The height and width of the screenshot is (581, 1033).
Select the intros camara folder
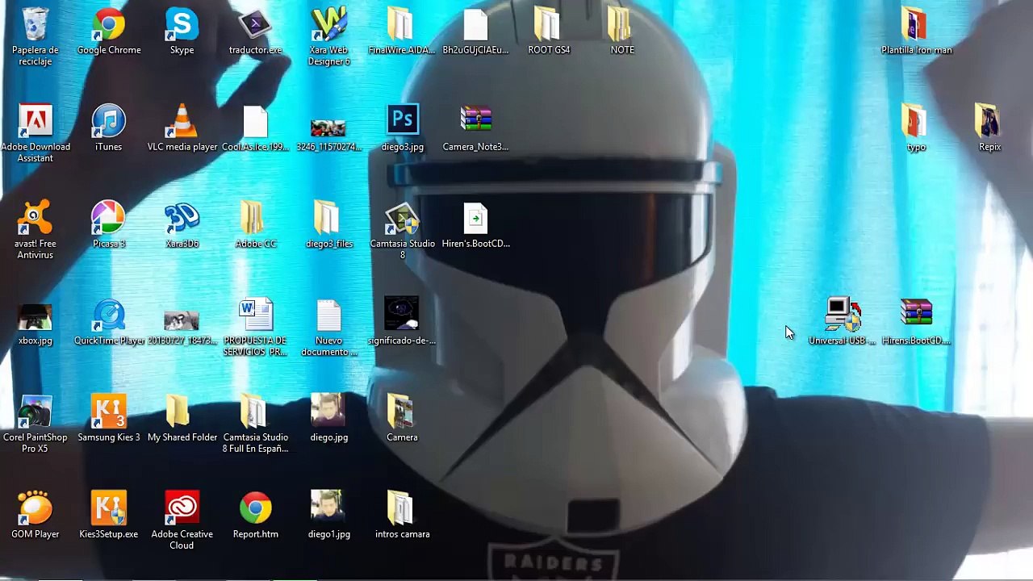point(402,508)
